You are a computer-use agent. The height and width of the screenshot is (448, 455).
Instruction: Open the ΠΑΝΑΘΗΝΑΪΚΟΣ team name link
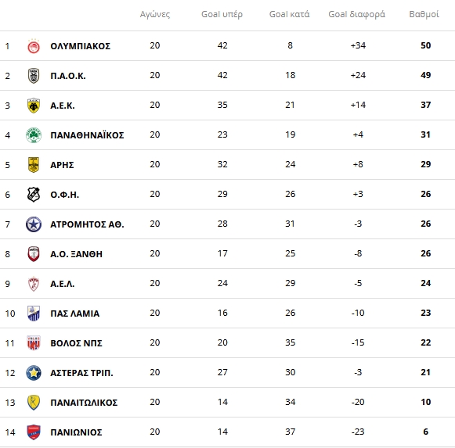[87, 135]
